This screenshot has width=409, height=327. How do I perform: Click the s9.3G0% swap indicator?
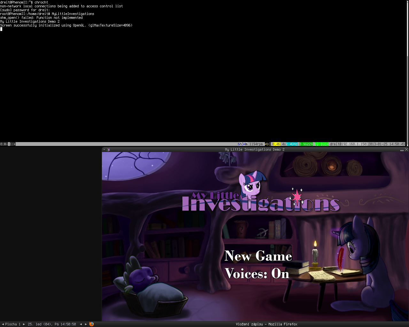click(321, 144)
